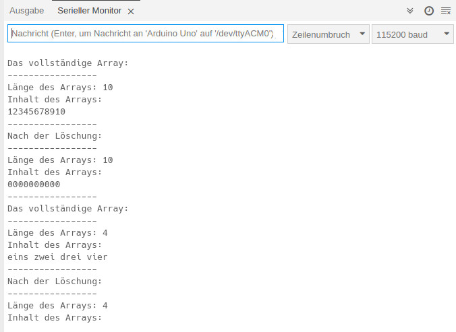The image size is (456, 332).
Task: Close the Serieller Monitor tab
Action: point(131,11)
